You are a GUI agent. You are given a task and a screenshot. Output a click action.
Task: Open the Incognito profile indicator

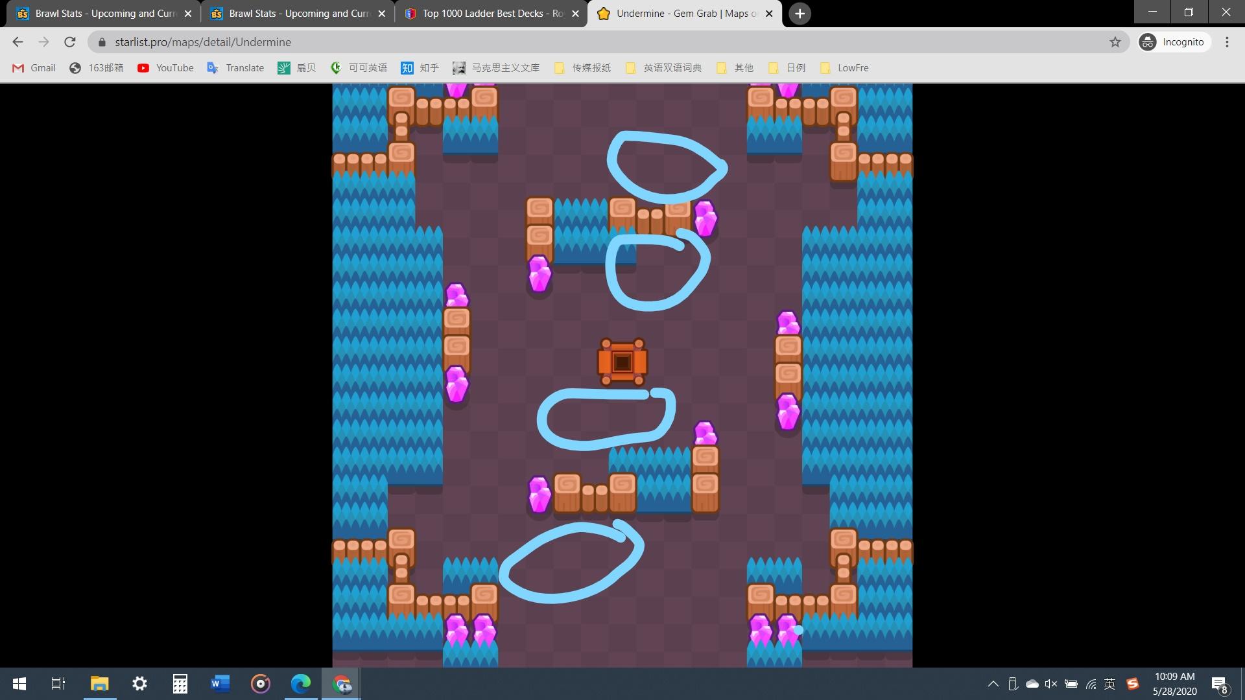point(1174,42)
